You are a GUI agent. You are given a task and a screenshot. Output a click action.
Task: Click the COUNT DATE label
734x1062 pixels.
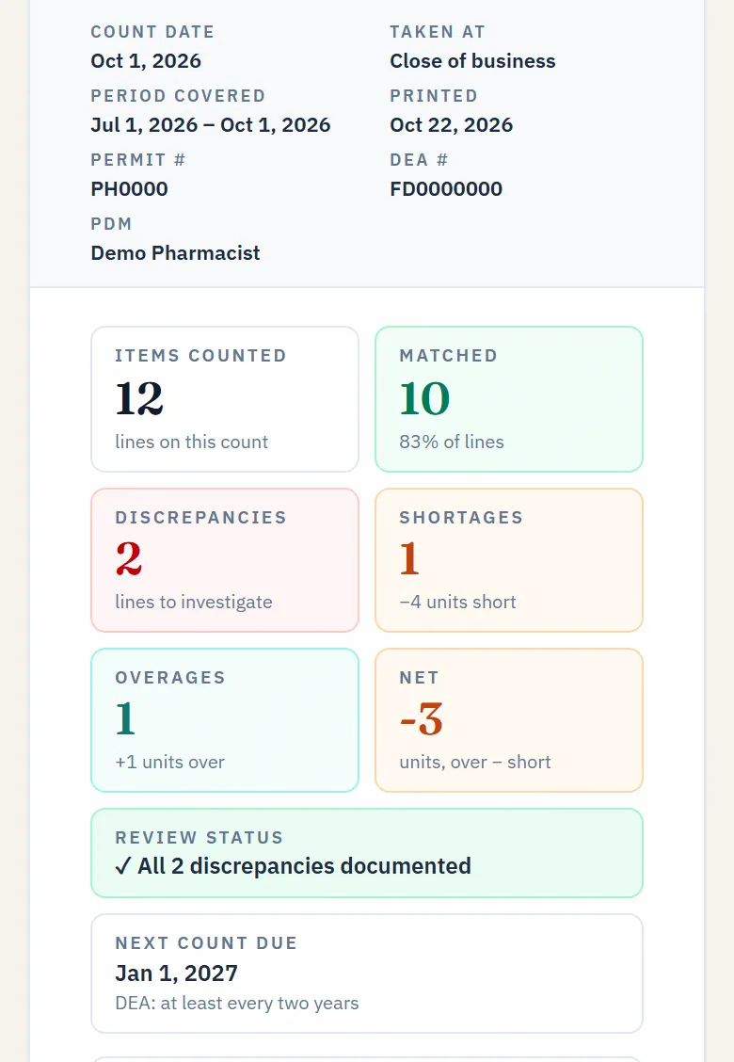point(153,32)
